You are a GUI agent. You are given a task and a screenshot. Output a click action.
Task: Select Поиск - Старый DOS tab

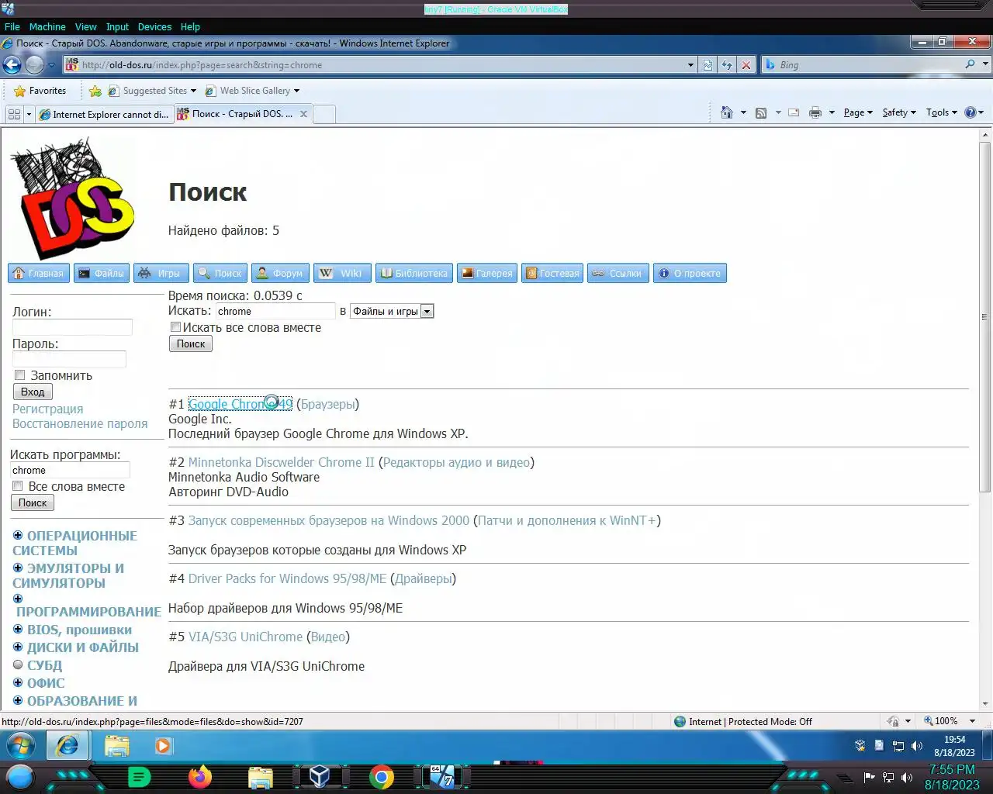click(243, 114)
